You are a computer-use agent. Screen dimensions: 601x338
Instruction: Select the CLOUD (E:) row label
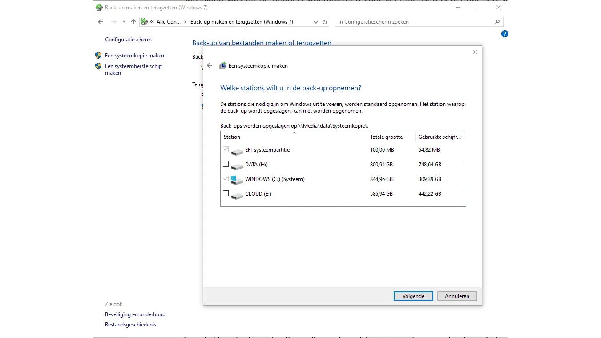(x=258, y=194)
